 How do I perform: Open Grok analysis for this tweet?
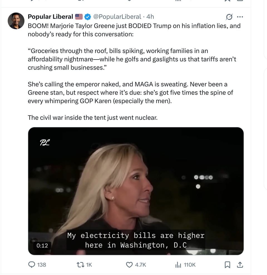tap(229, 17)
